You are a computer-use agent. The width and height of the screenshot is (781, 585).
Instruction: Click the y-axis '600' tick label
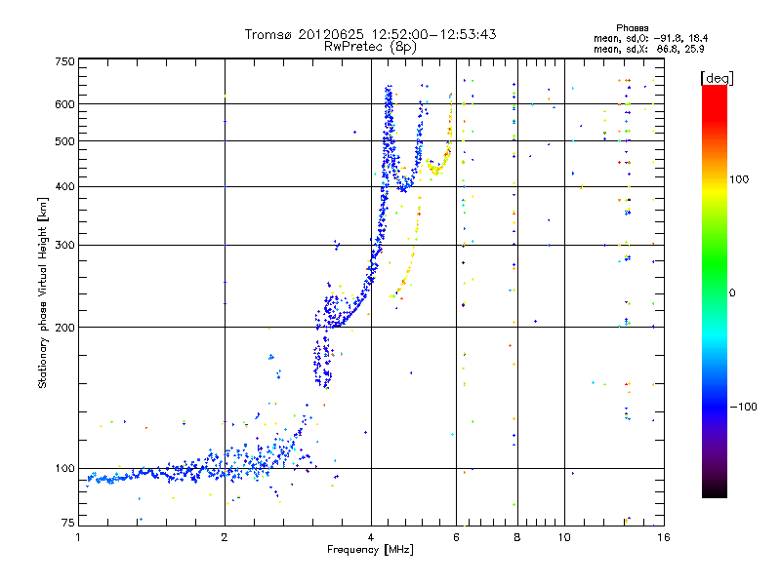(64, 104)
